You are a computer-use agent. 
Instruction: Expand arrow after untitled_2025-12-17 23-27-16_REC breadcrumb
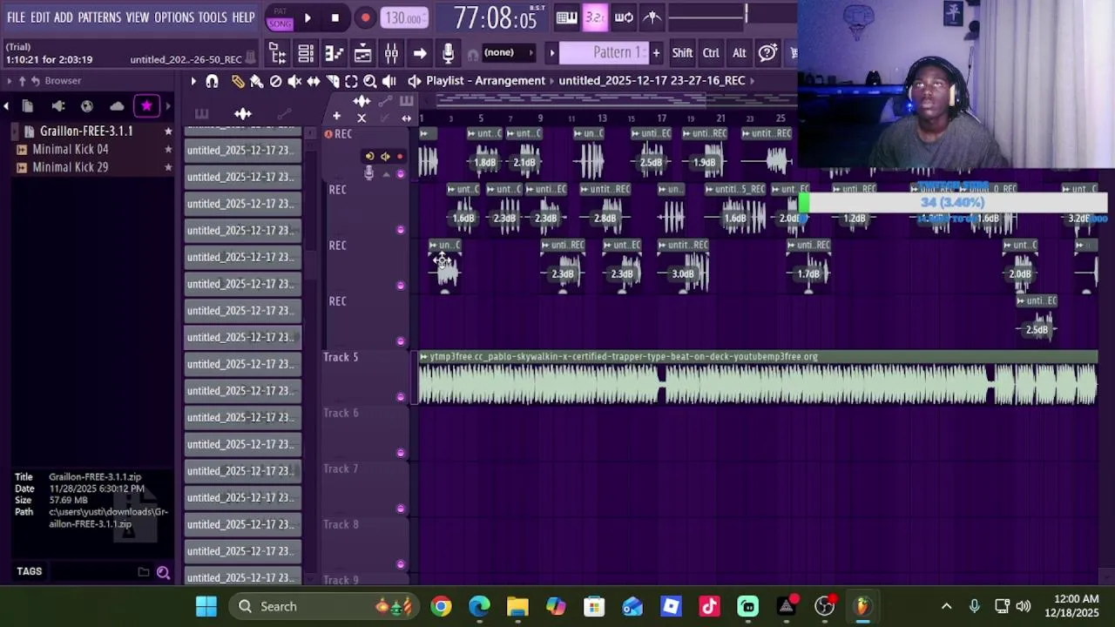(x=752, y=80)
